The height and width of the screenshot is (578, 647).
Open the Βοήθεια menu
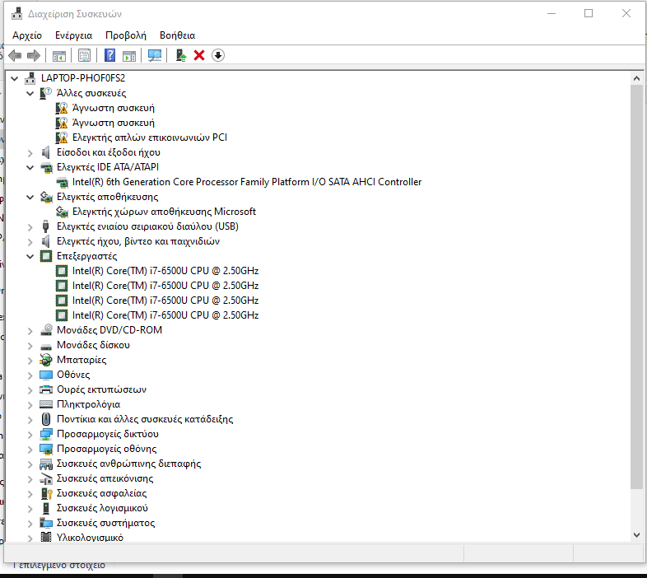point(178,35)
